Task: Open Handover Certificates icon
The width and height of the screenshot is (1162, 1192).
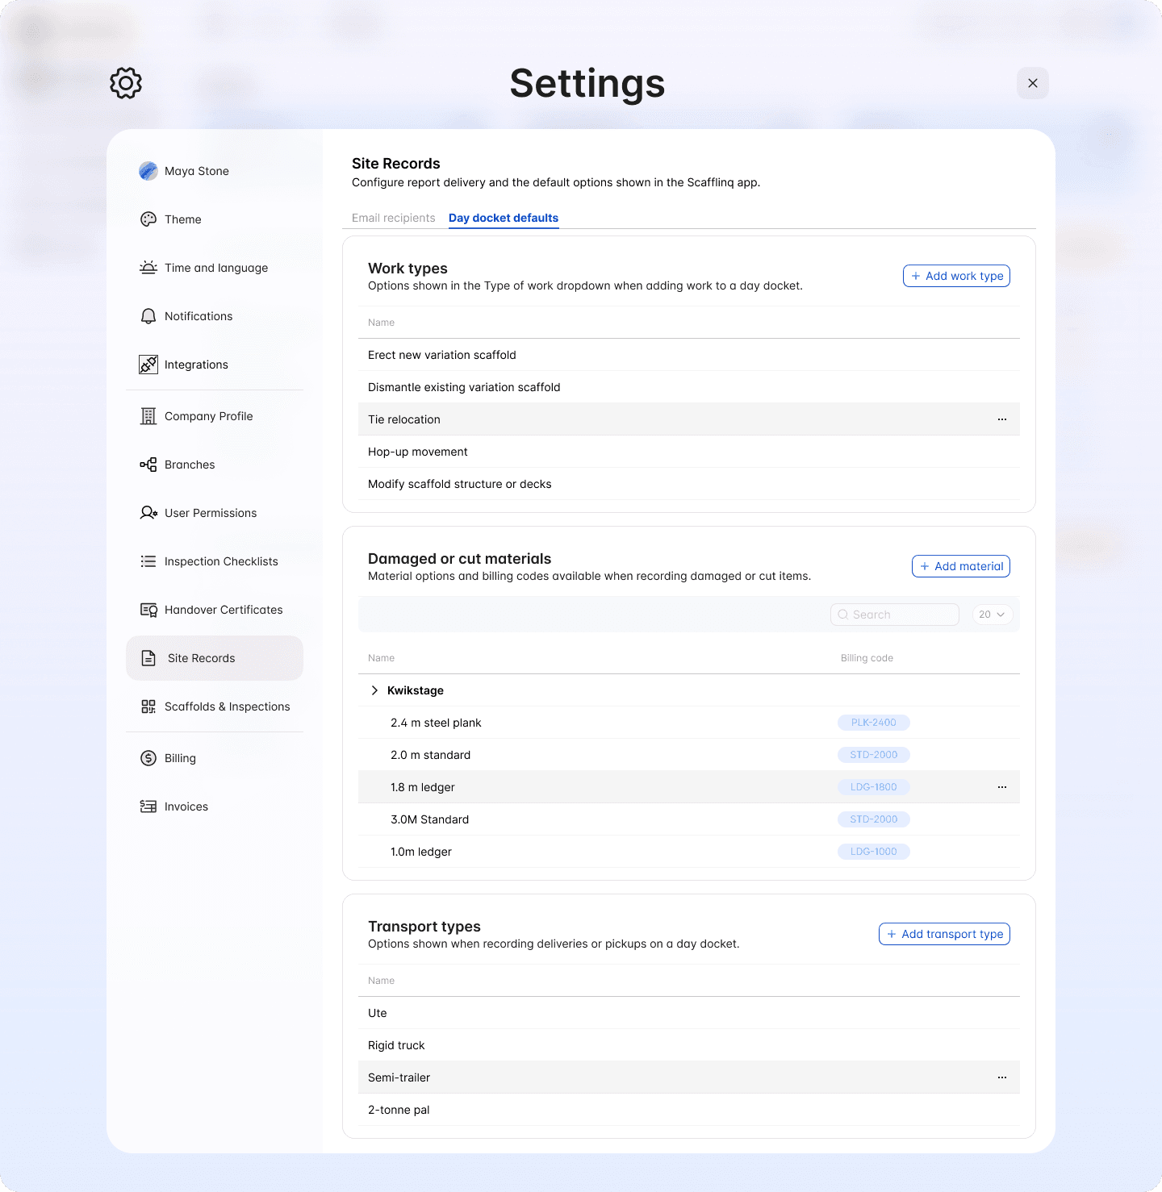Action: coord(148,610)
